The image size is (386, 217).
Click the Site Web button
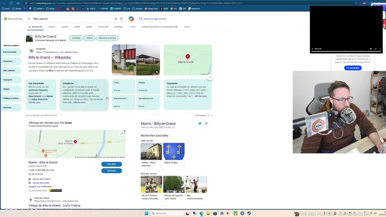(112, 164)
